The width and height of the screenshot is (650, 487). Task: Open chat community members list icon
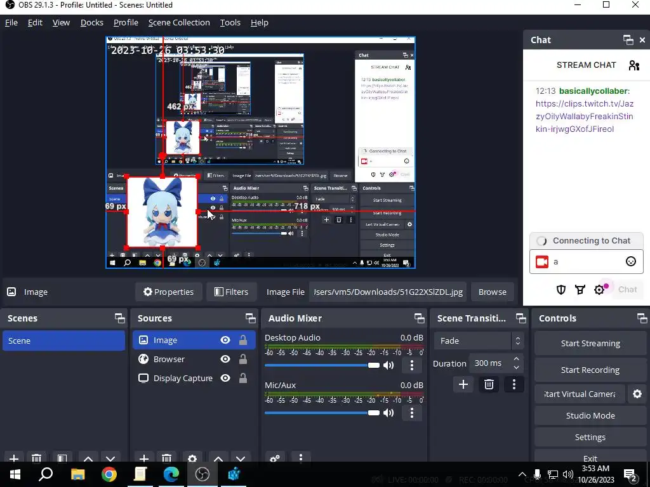[x=634, y=65]
